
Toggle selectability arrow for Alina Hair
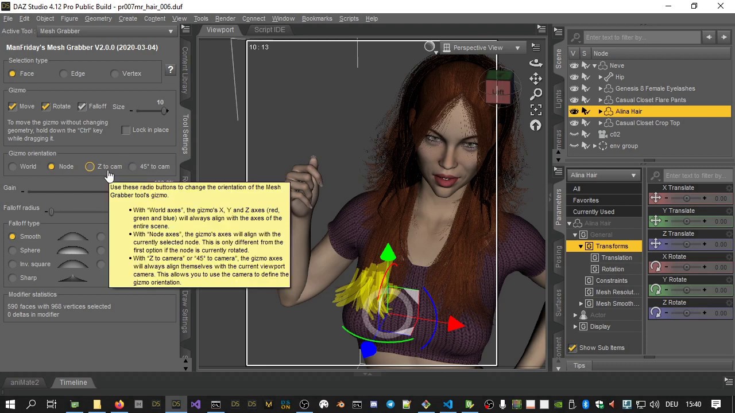pos(586,111)
